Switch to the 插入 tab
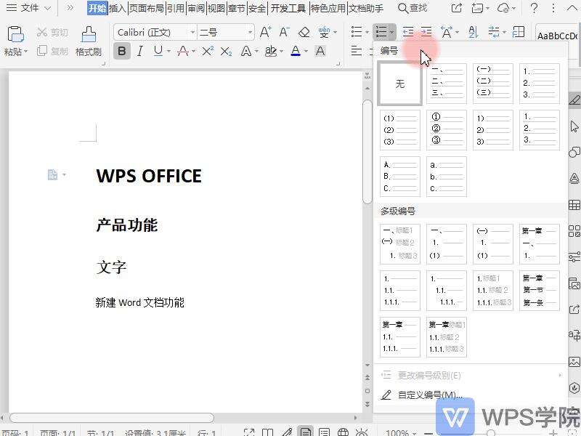The width and height of the screenshot is (581, 436). pyautogui.click(x=118, y=8)
